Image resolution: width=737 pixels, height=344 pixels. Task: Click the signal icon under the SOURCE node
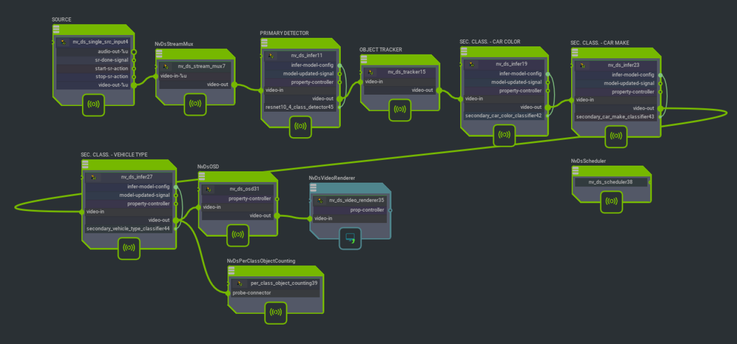coord(93,105)
